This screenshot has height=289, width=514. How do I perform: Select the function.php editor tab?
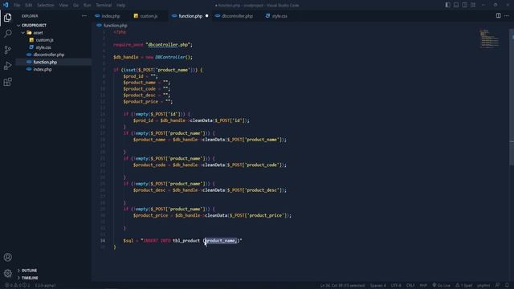click(x=190, y=16)
